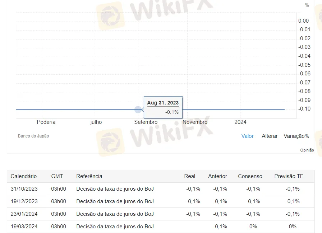This screenshot has width=322, height=233.
Task: Switch chart to Variação% view
Action: (x=296, y=136)
